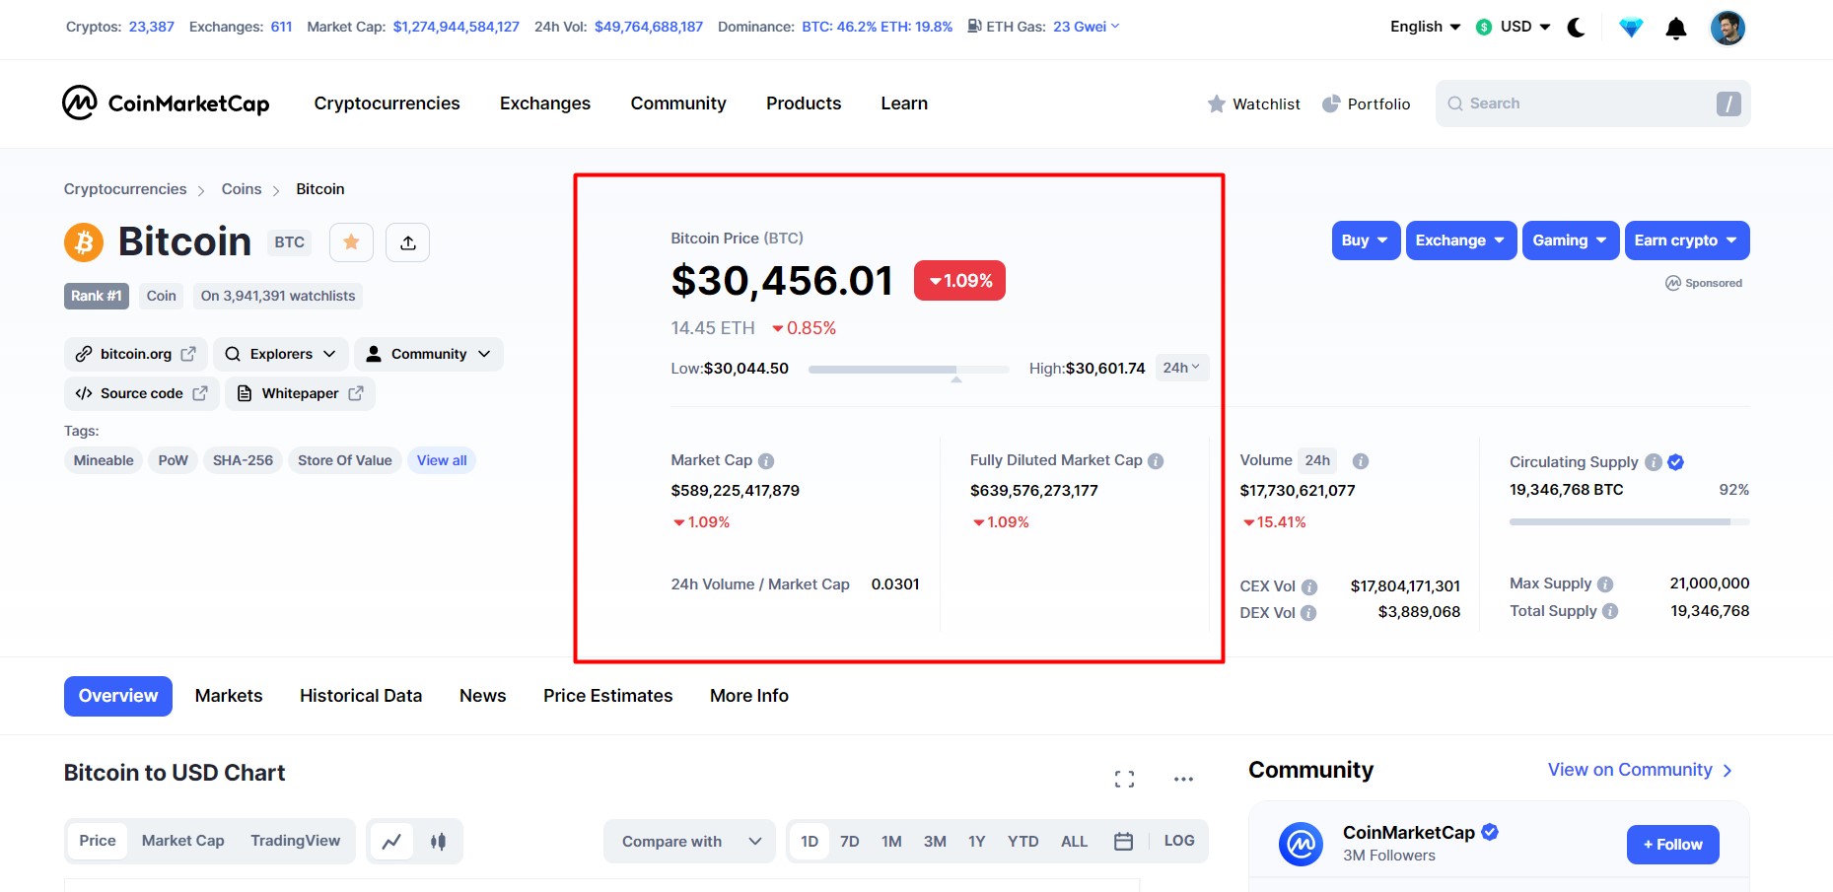Switch to Historical Data tab

click(x=361, y=696)
